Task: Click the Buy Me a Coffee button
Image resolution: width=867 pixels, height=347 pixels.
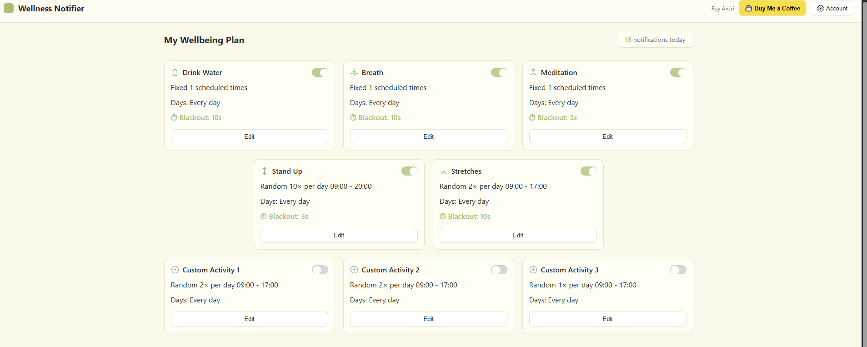Action: pos(772,8)
